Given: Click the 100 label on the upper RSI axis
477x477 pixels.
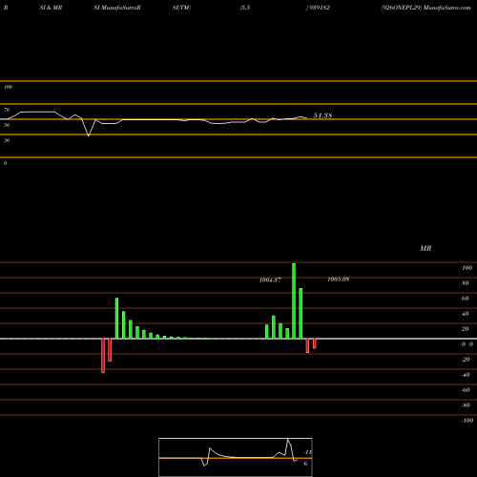Looking at the screenshot, I should pos(8,87).
